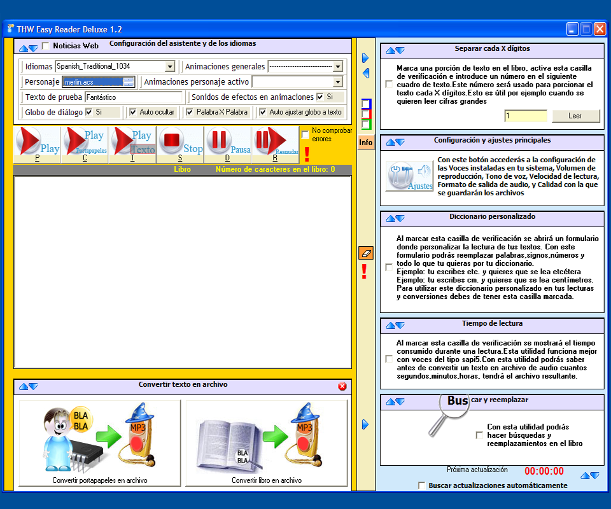Open the Ajustes settings icon

point(409,176)
